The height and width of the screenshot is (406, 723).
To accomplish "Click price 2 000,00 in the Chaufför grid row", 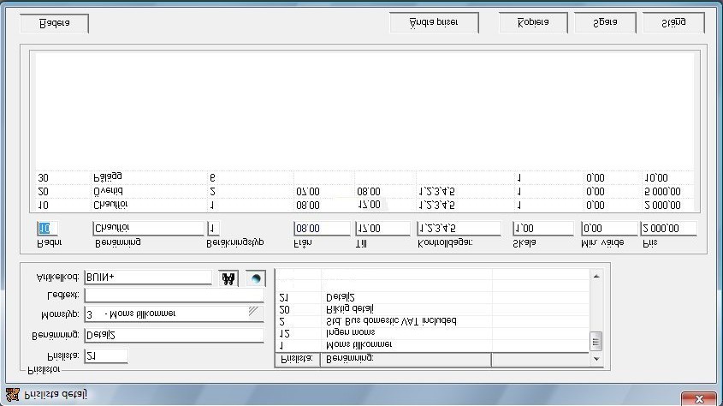I will click(x=662, y=205).
